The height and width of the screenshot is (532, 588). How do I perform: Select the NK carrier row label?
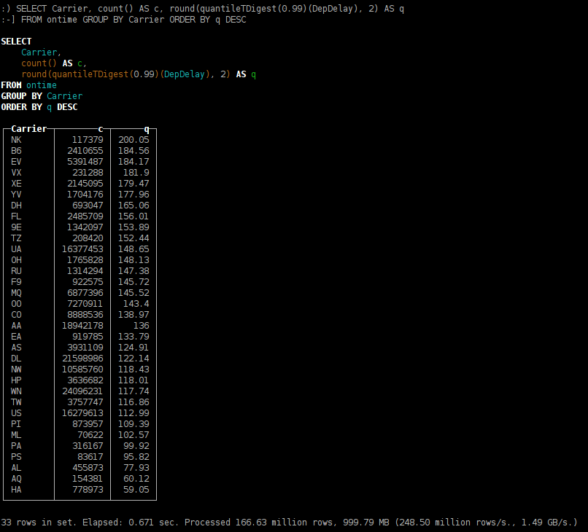pyautogui.click(x=16, y=140)
